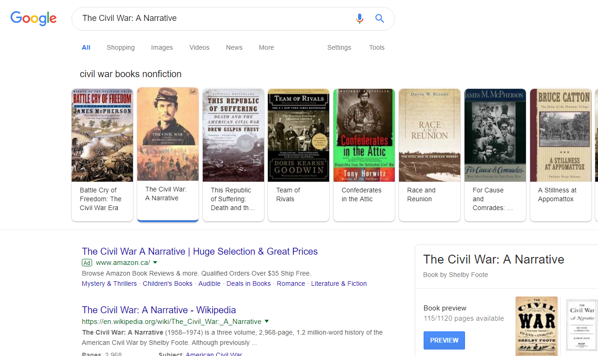Screen dimensions: 598x356
Task: Switch to Shopping results tab
Action: click(120, 47)
